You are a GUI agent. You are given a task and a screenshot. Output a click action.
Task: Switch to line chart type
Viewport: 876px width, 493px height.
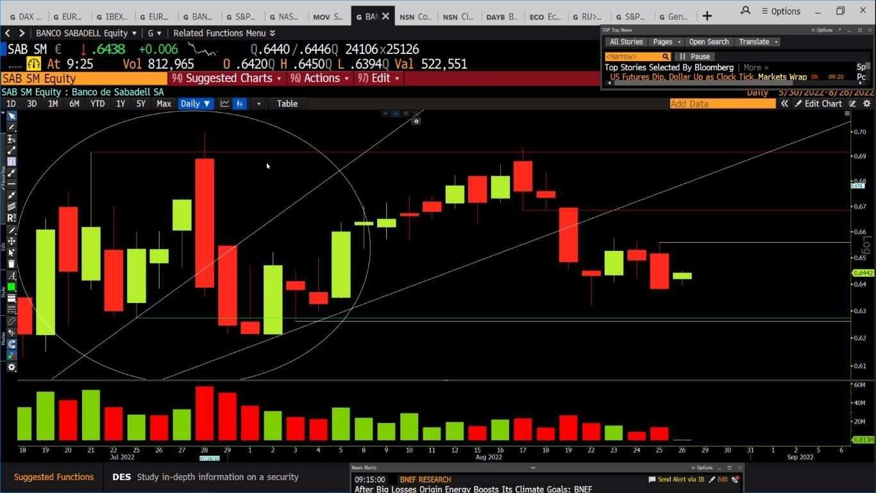(225, 103)
